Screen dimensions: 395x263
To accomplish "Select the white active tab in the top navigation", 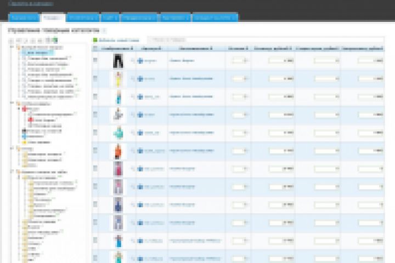I will pyautogui.click(x=53, y=18).
